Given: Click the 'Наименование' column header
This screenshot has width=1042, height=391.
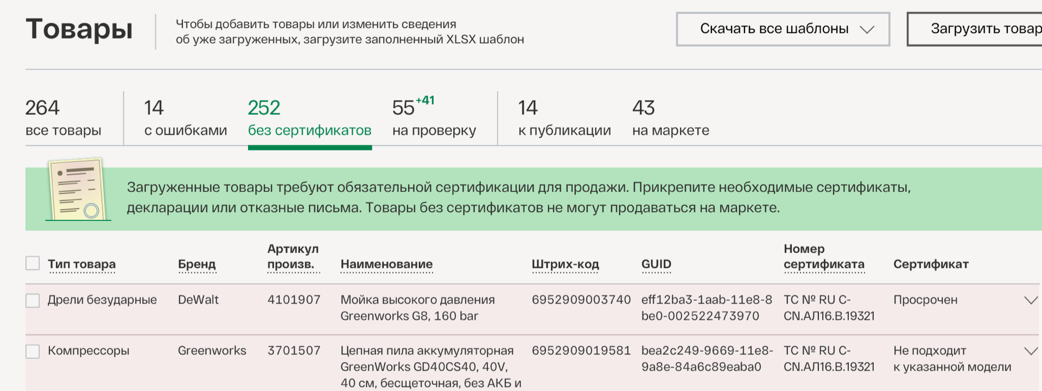Looking at the screenshot, I should click(386, 264).
